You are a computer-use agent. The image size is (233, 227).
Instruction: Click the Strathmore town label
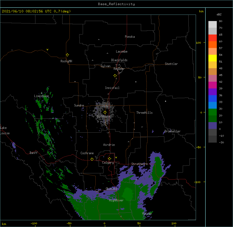pos(139,164)
